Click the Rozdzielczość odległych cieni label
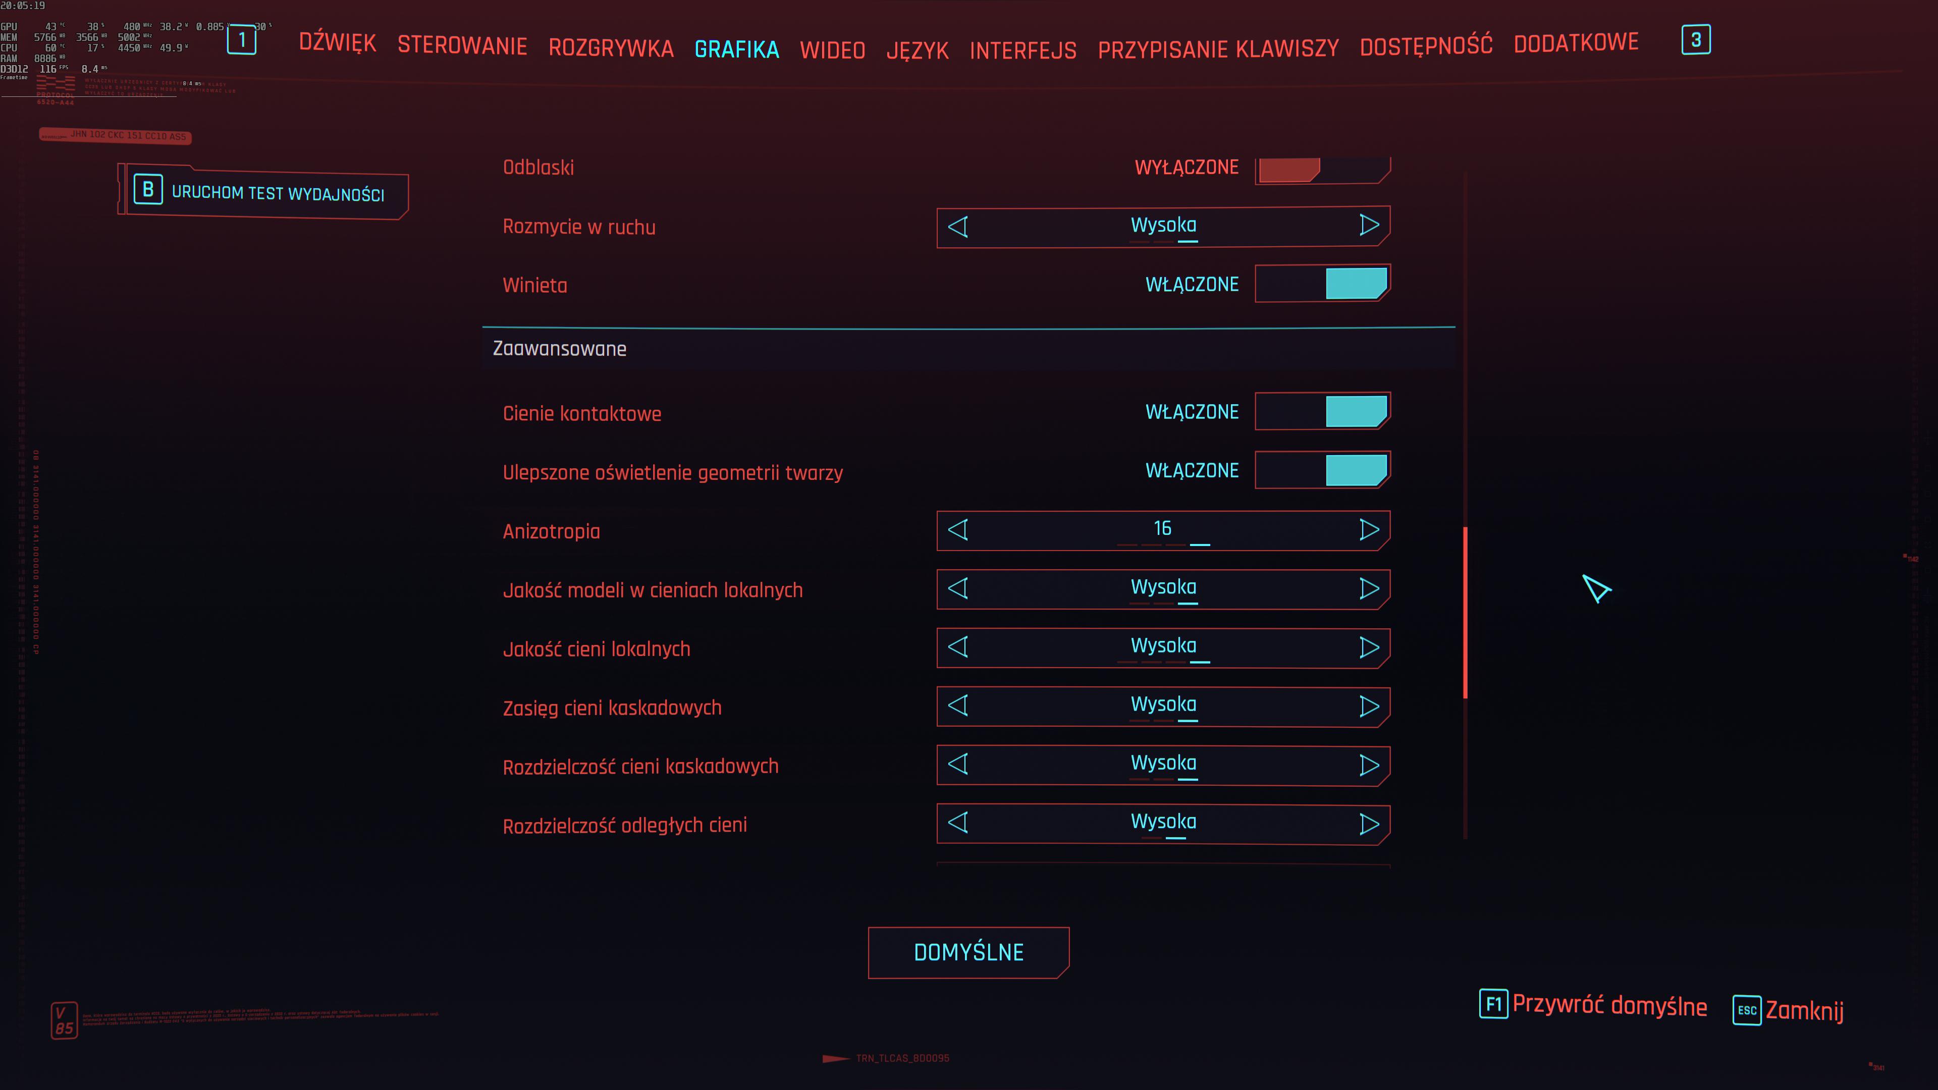Image resolution: width=1938 pixels, height=1090 pixels. pos(624,825)
